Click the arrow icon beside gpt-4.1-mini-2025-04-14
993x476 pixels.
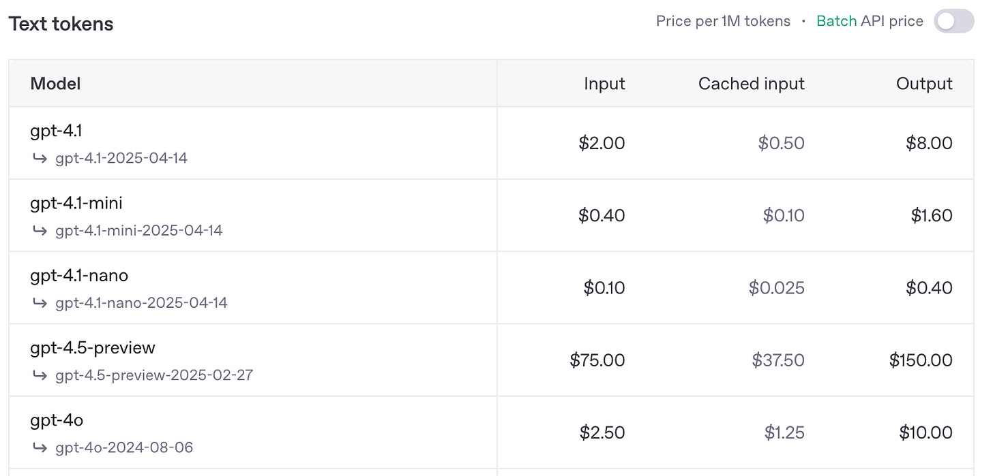pyautogui.click(x=39, y=230)
